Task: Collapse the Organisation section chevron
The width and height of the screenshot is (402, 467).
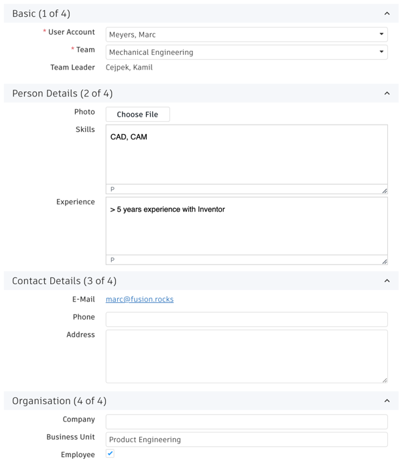Action: point(387,401)
